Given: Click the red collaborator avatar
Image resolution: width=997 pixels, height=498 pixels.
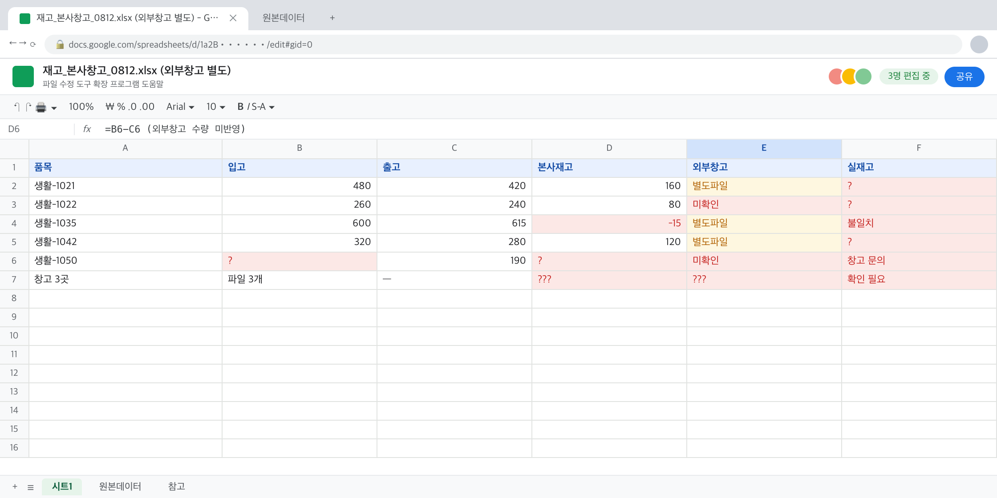Looking at the screenshot, I should 835,76.
